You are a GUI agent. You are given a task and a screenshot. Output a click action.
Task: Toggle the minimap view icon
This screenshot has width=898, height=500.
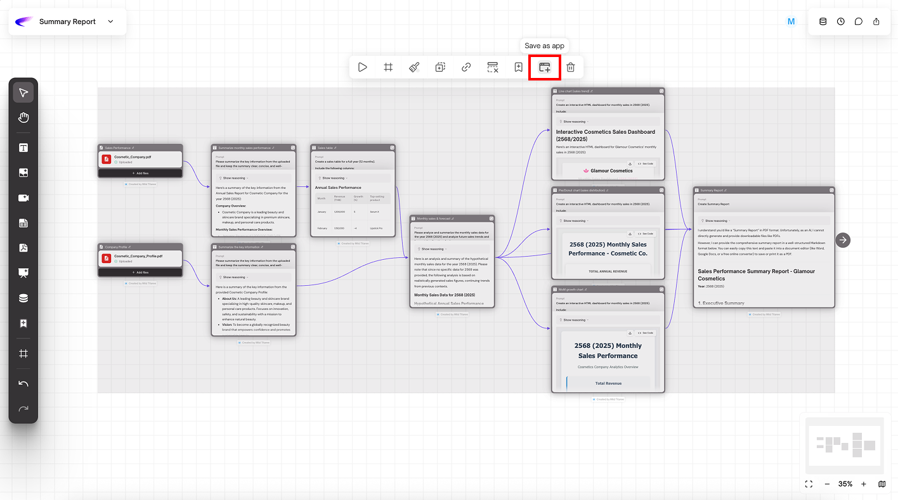(x=882, y=484)
